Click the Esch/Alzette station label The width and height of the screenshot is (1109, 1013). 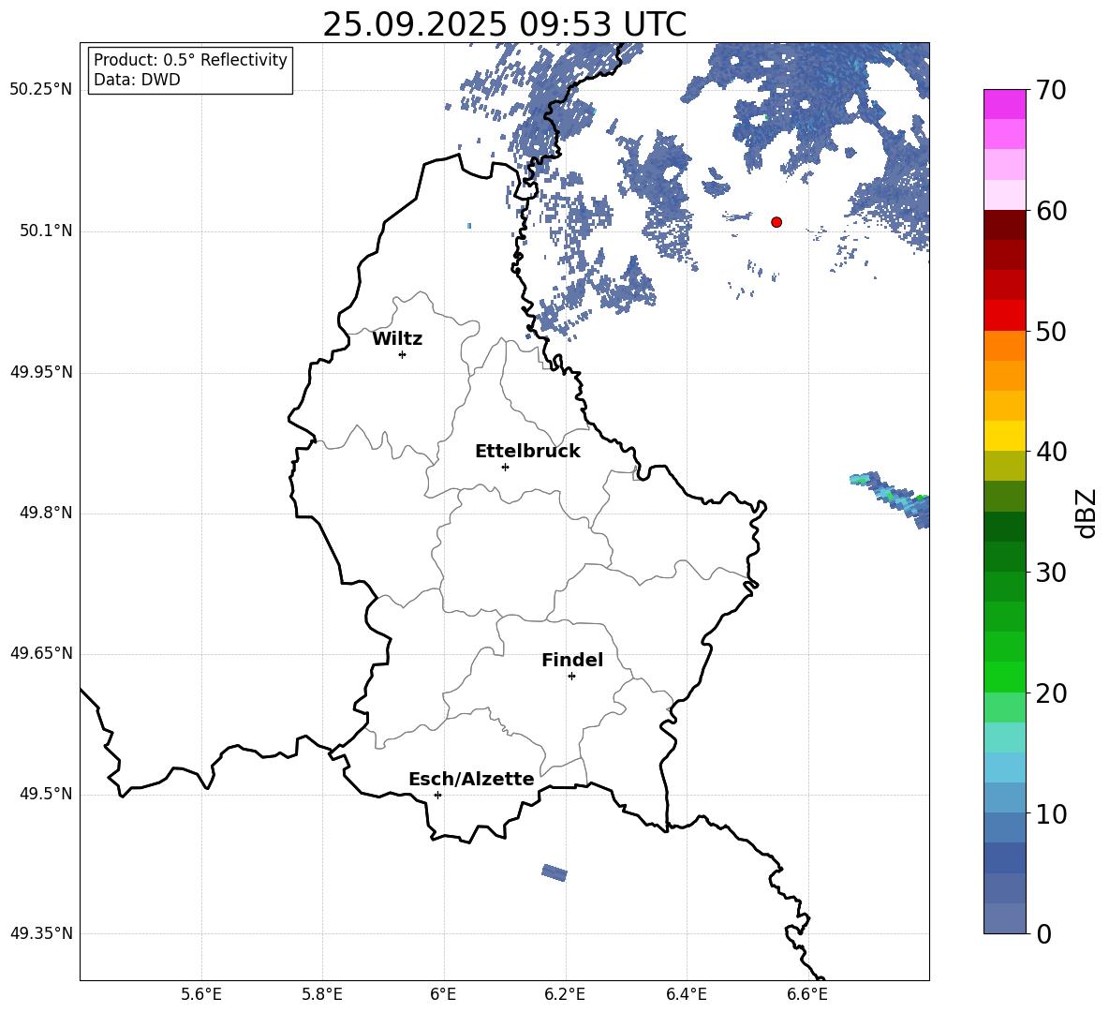point(471,779)
